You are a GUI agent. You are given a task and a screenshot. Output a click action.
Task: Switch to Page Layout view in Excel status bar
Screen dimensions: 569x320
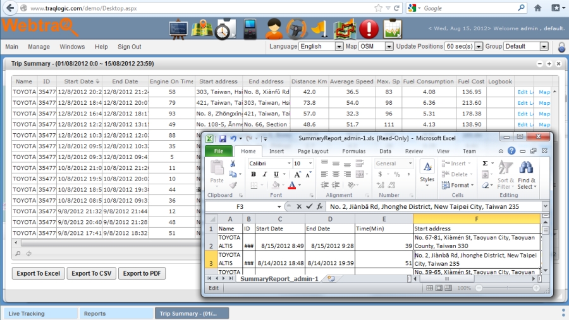[x=439, y=288]
